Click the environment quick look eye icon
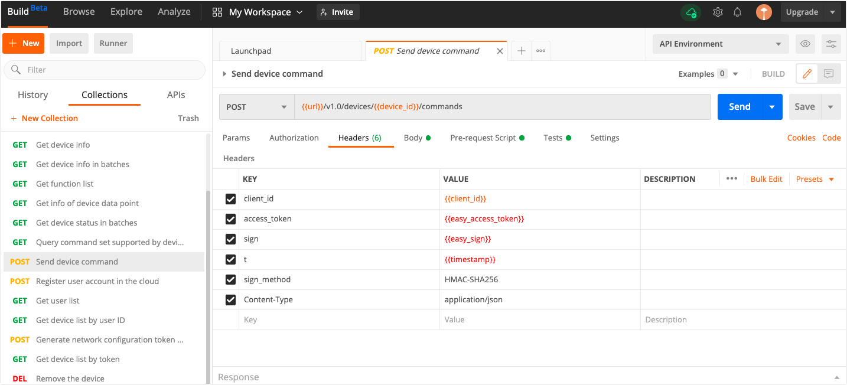The width and height of the screenshot is (847, 385). click(804, 44)
